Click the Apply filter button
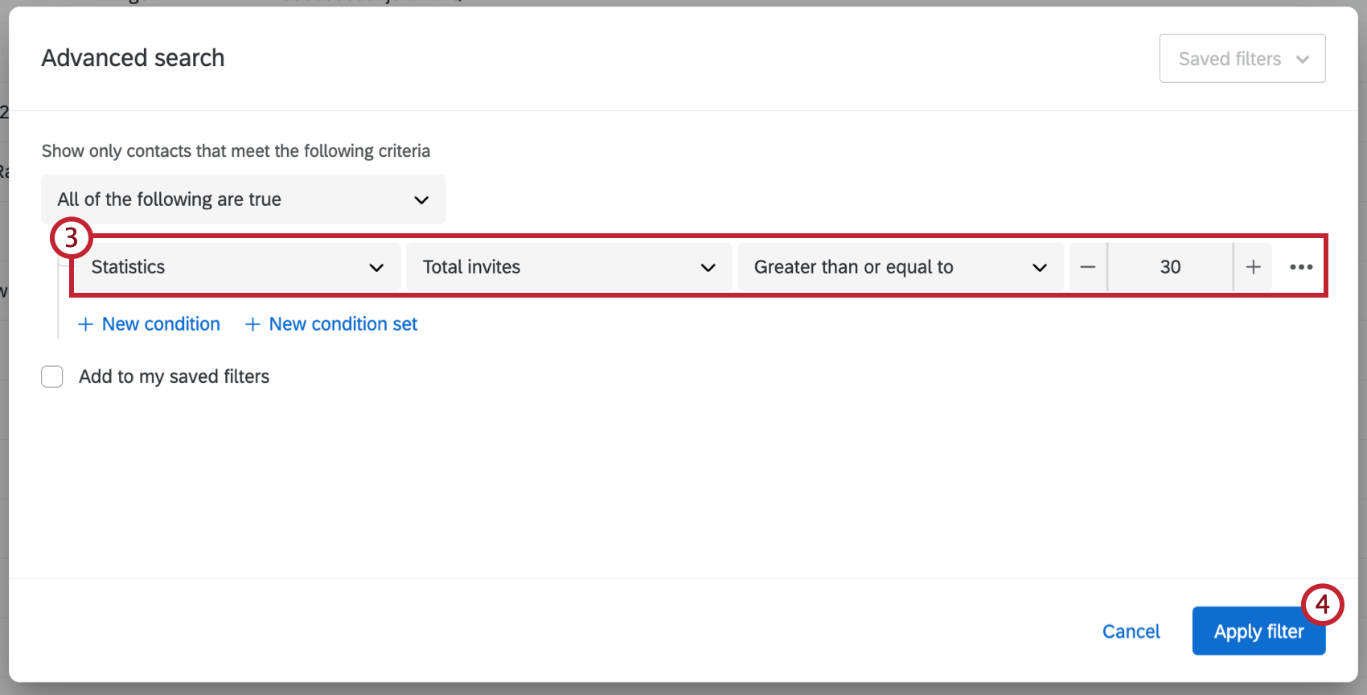 click(x=1258, y=631)
